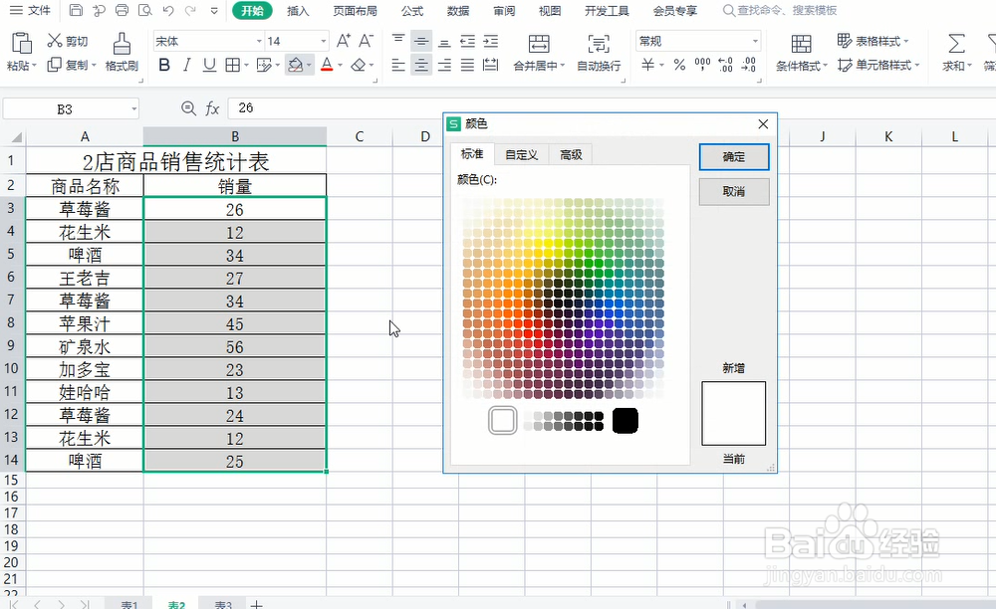996x609 pixels.
Task: Open the font name dropdown 宋体
Action: (259, 41)
